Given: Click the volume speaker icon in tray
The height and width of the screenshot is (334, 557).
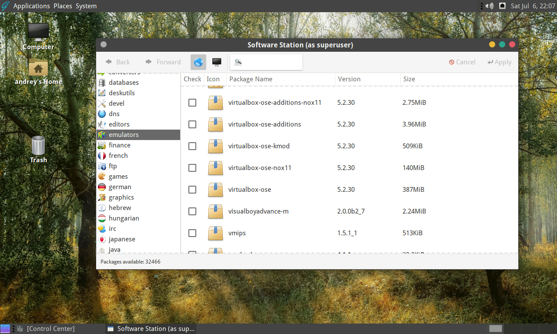Looking at the screenshot, I should pos(490,6).
